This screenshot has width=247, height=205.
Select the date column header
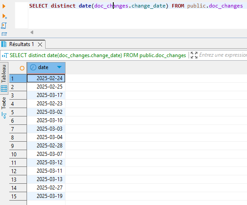[x=46, y=68]
